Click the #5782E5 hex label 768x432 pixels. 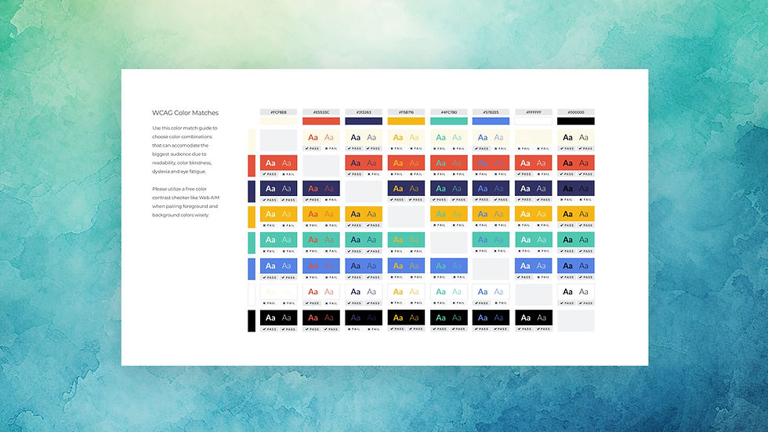click(x=491, y=112)
